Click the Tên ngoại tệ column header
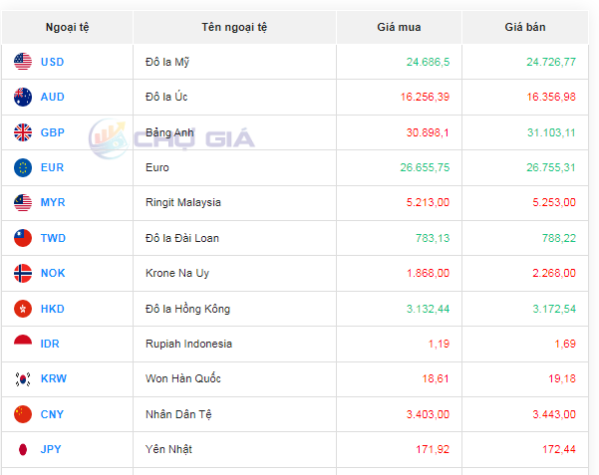Screen dimensions: 599x475 pyautogui.click(x=233, y=27)
